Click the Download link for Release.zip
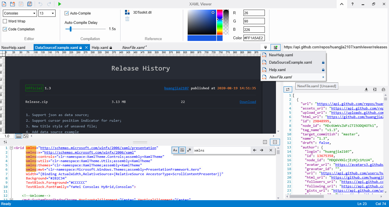The width and height of the screenshot is (389, 207). click(x=248, y=102)
